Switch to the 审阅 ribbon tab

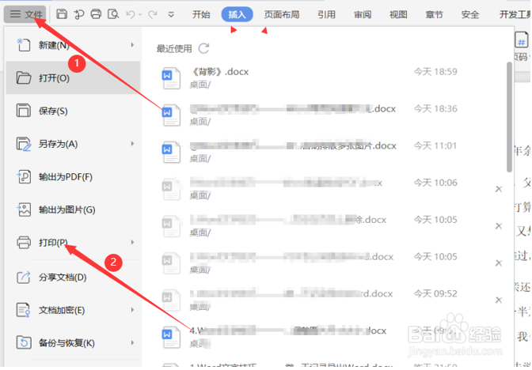tap(363, 14)
